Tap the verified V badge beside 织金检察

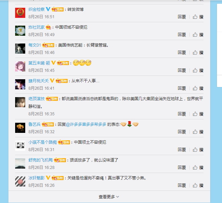pyautogui.click(x=48, y=9)
